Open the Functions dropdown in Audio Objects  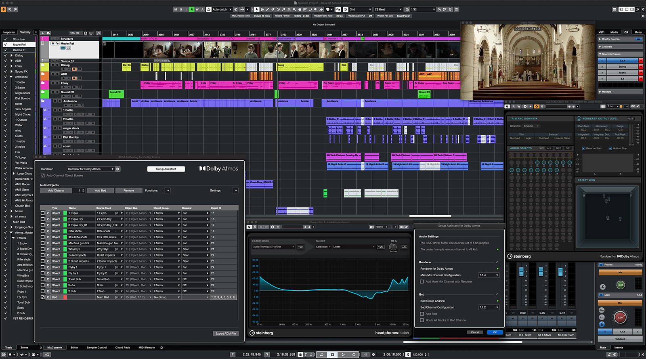tap(168, 191)
